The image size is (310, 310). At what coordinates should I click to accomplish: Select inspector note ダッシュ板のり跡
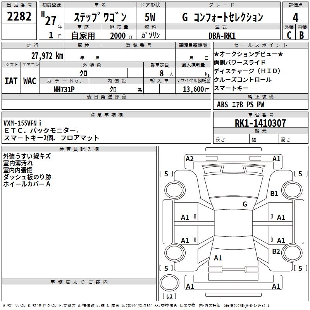27,177
